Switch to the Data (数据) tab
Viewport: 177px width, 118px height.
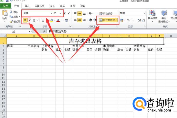point(62,6)
